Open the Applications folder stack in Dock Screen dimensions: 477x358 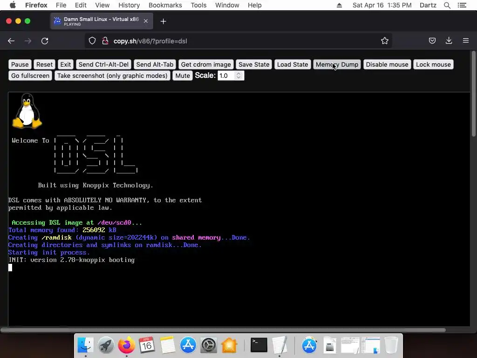tap(309, 345)
